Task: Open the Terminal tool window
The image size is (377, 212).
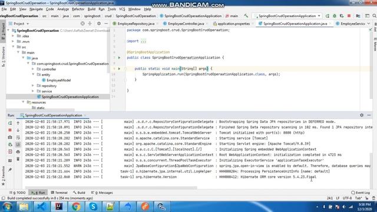Action: tap(59, 193)
